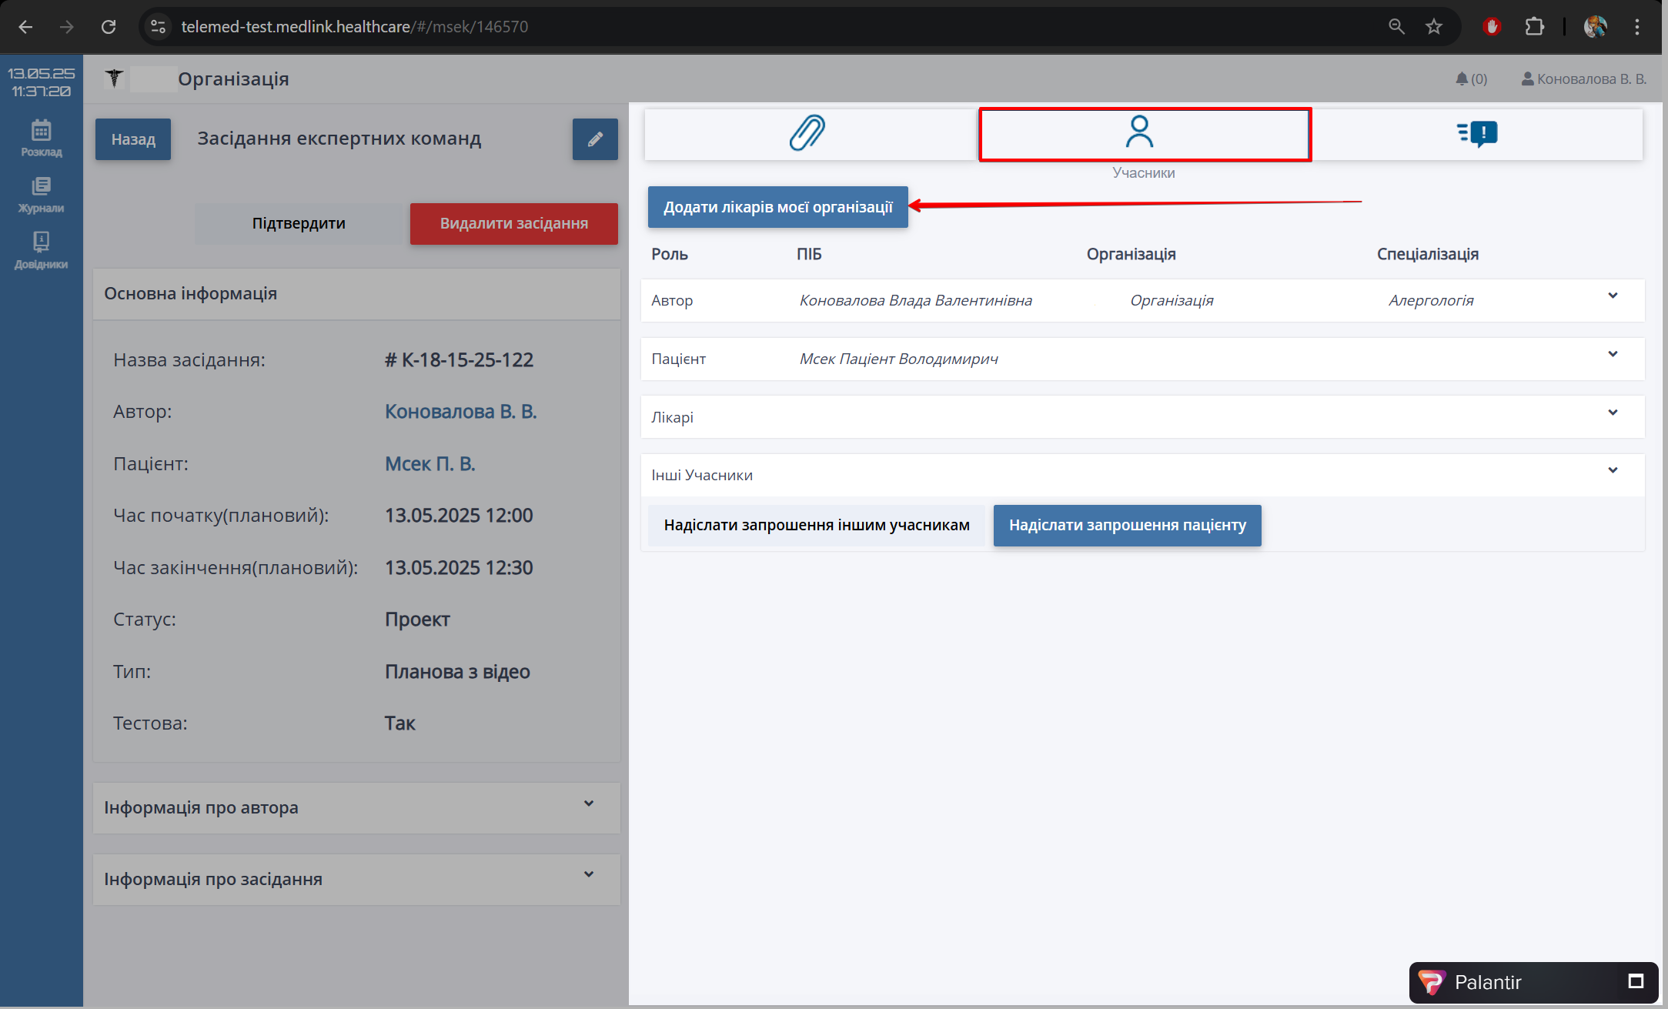Open Розклад in the sidebar
Image resolution: width=1668 pixels, height=1009 pixels.
tap(42, 138)
